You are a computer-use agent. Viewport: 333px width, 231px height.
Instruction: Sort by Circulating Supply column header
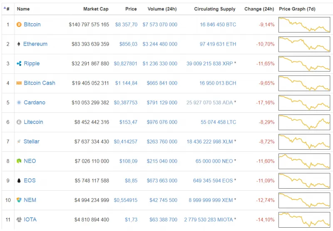[215, 9]
